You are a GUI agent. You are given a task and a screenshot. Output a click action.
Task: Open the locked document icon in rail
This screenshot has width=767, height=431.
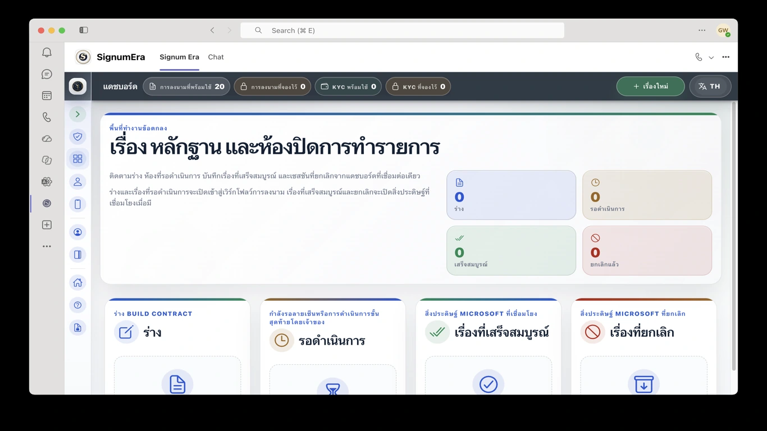77,328
